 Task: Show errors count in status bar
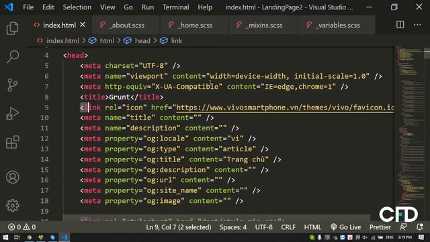click(15, 227)
